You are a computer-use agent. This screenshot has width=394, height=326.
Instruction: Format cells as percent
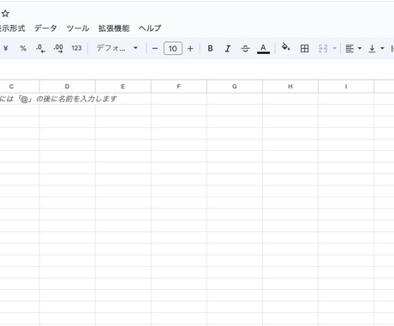pyautogui.click(x=23, y=48)
